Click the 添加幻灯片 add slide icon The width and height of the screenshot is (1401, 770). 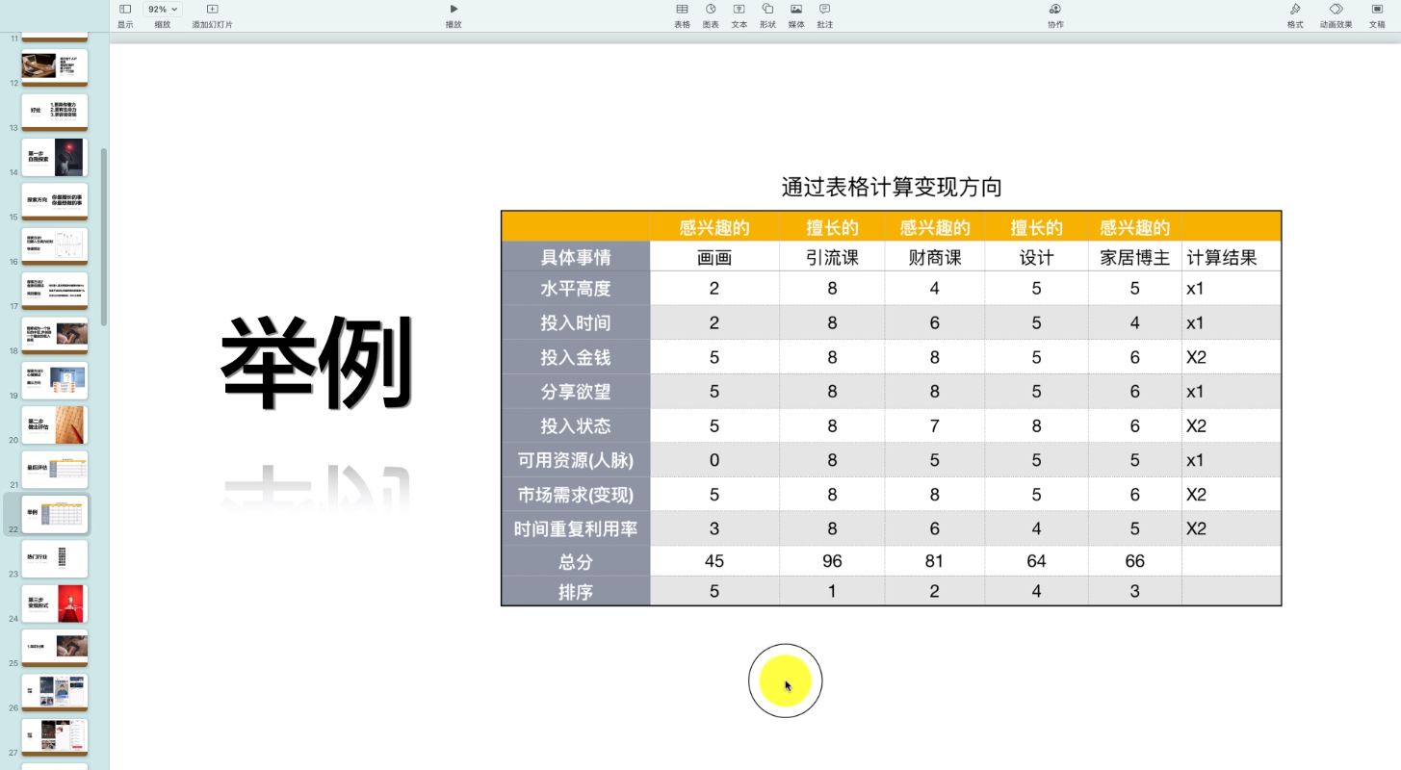212,10
